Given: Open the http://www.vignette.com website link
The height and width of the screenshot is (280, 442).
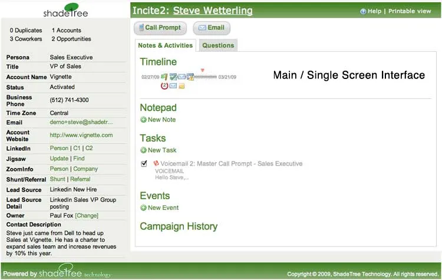Looking at the screenshot, I should [x=81, y=135].
